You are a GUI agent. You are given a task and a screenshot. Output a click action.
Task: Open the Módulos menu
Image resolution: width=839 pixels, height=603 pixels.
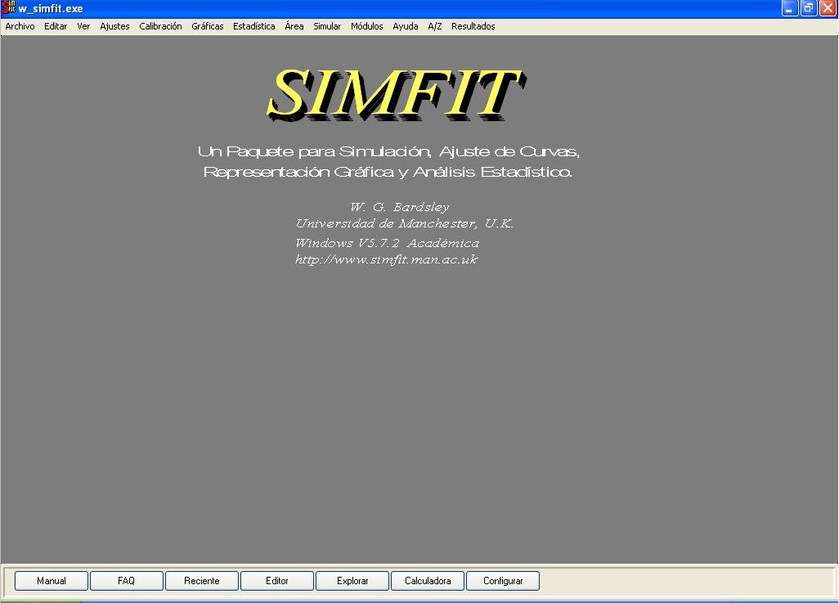tap(367, 26)
